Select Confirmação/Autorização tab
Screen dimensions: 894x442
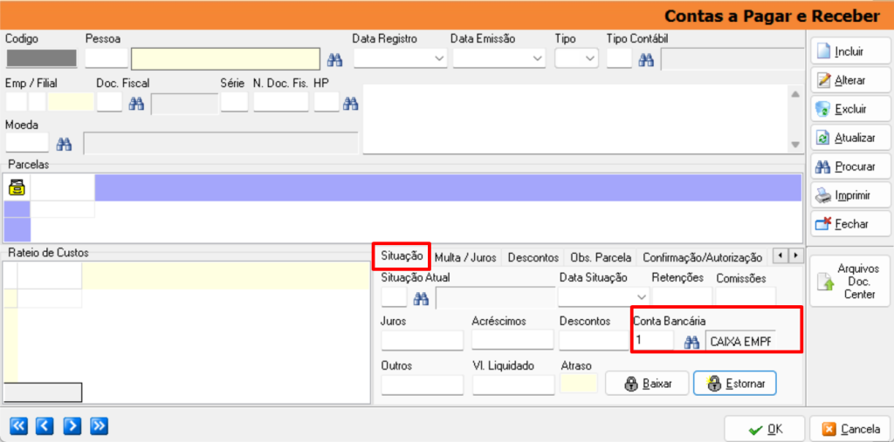click(703, 257)
